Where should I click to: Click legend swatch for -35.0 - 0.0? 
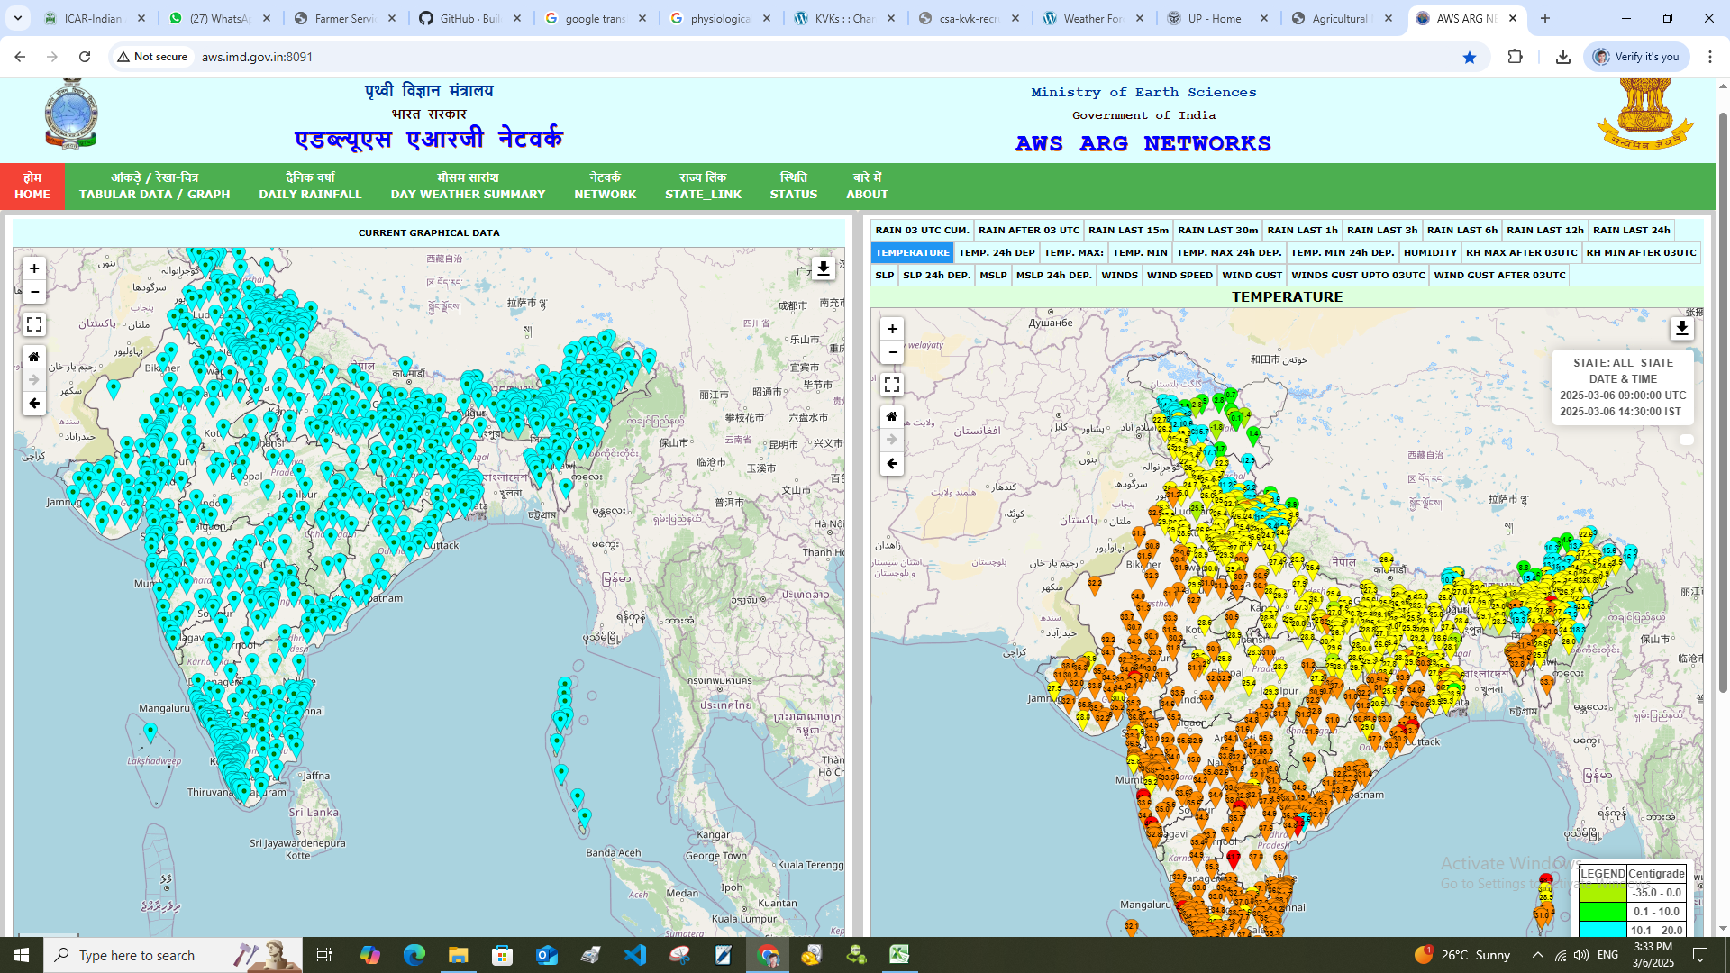click(x=1602, y=893)
